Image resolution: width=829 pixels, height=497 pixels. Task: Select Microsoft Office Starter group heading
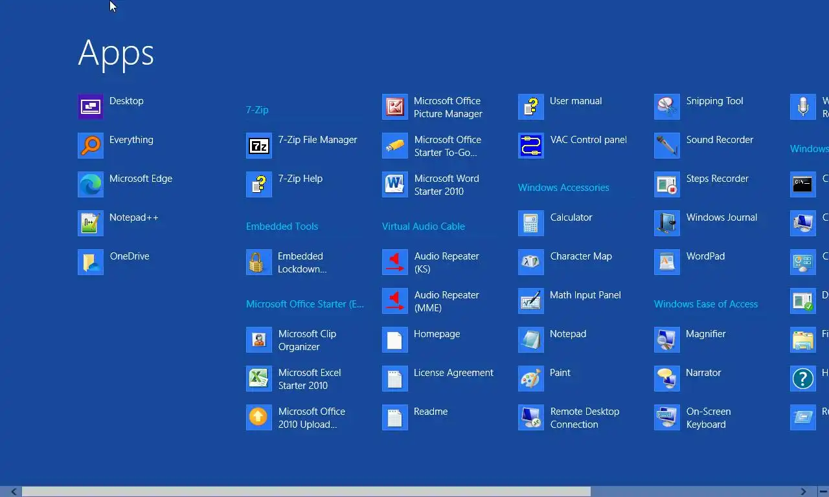pyautogui.click(x=305, y=304)
